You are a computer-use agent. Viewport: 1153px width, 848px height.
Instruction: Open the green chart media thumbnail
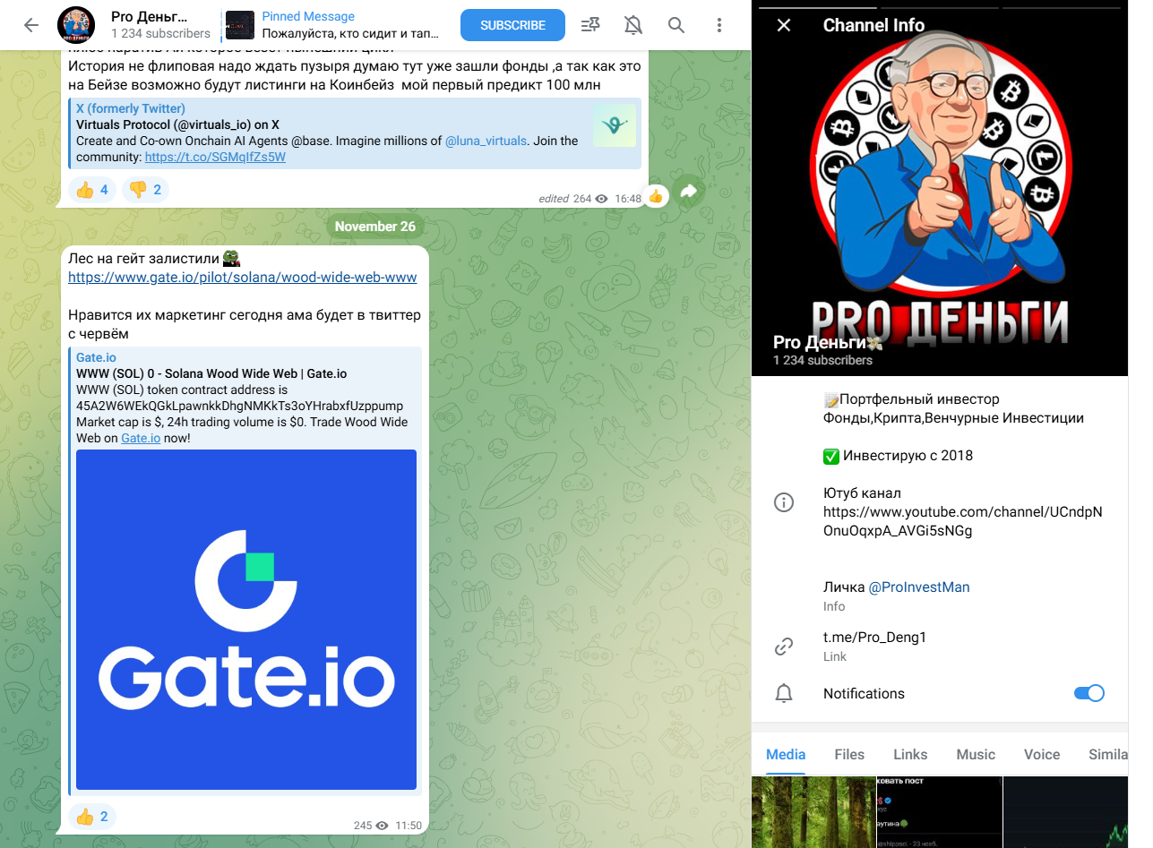click(x=1065, y=811)
